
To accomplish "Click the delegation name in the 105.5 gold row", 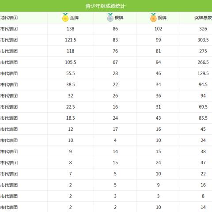I will pyautogui.click(x=9, y=62).
